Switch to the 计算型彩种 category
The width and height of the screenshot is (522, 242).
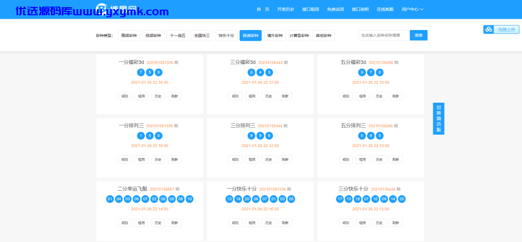point(299,36)
